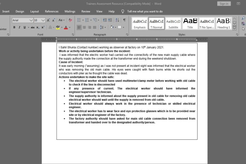The image size is (246, 164).
Task: Open numbering library dropdown arrow
Action: pyautogui.click(x=91, y=20)
